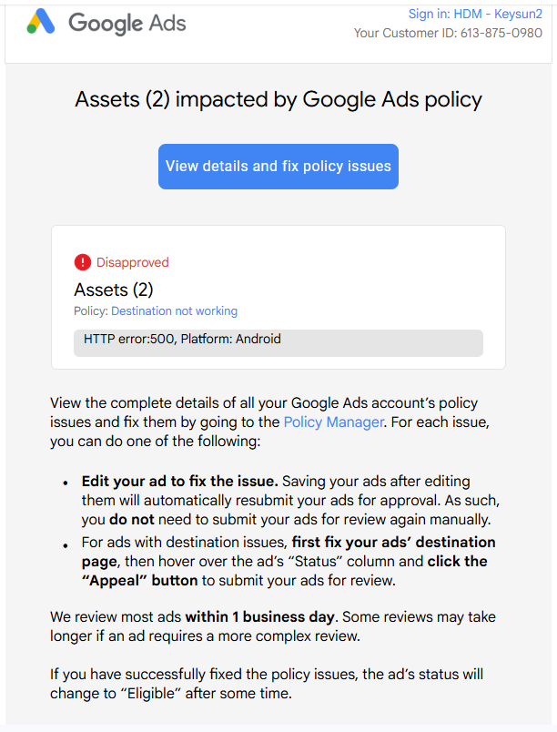
Task: Click the bold do not text
Action: (132, 520)
